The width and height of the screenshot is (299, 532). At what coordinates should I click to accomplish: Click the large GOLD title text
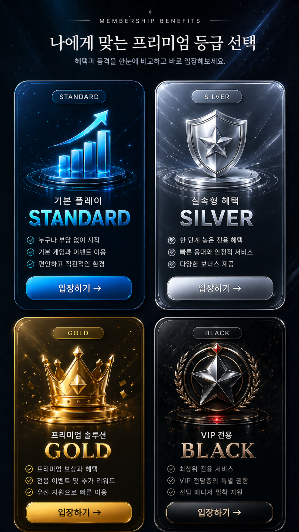click(78, 451)
